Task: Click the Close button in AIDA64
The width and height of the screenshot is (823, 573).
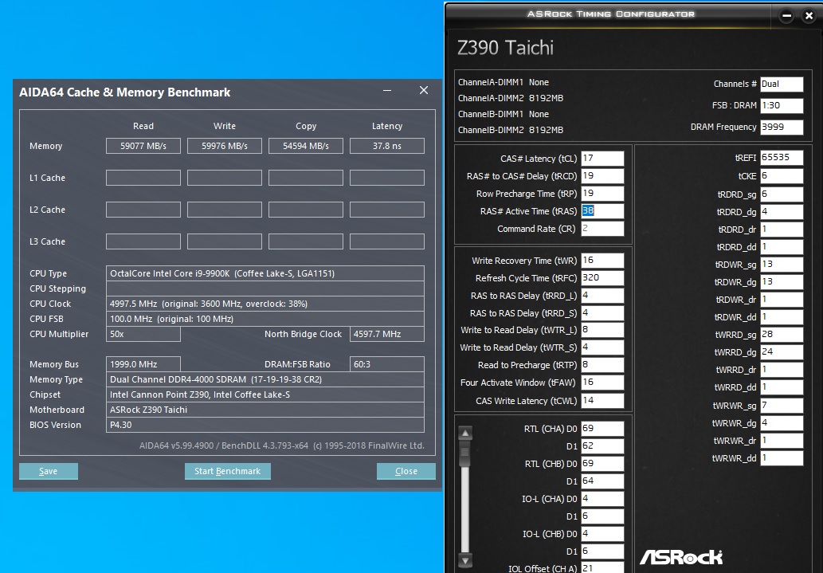Action: pyautogui.click(x=406, y=471)
